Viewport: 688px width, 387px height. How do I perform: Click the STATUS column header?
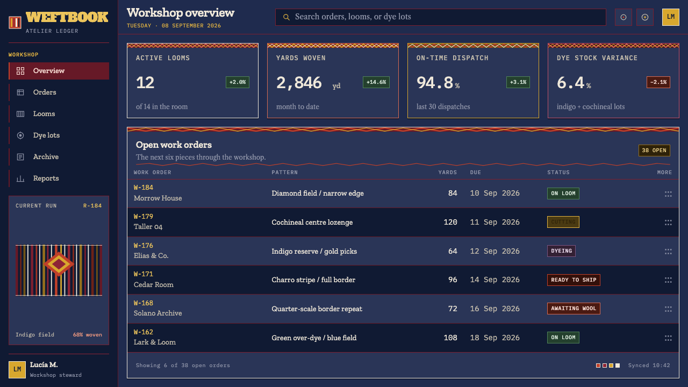tap(558, 173)
